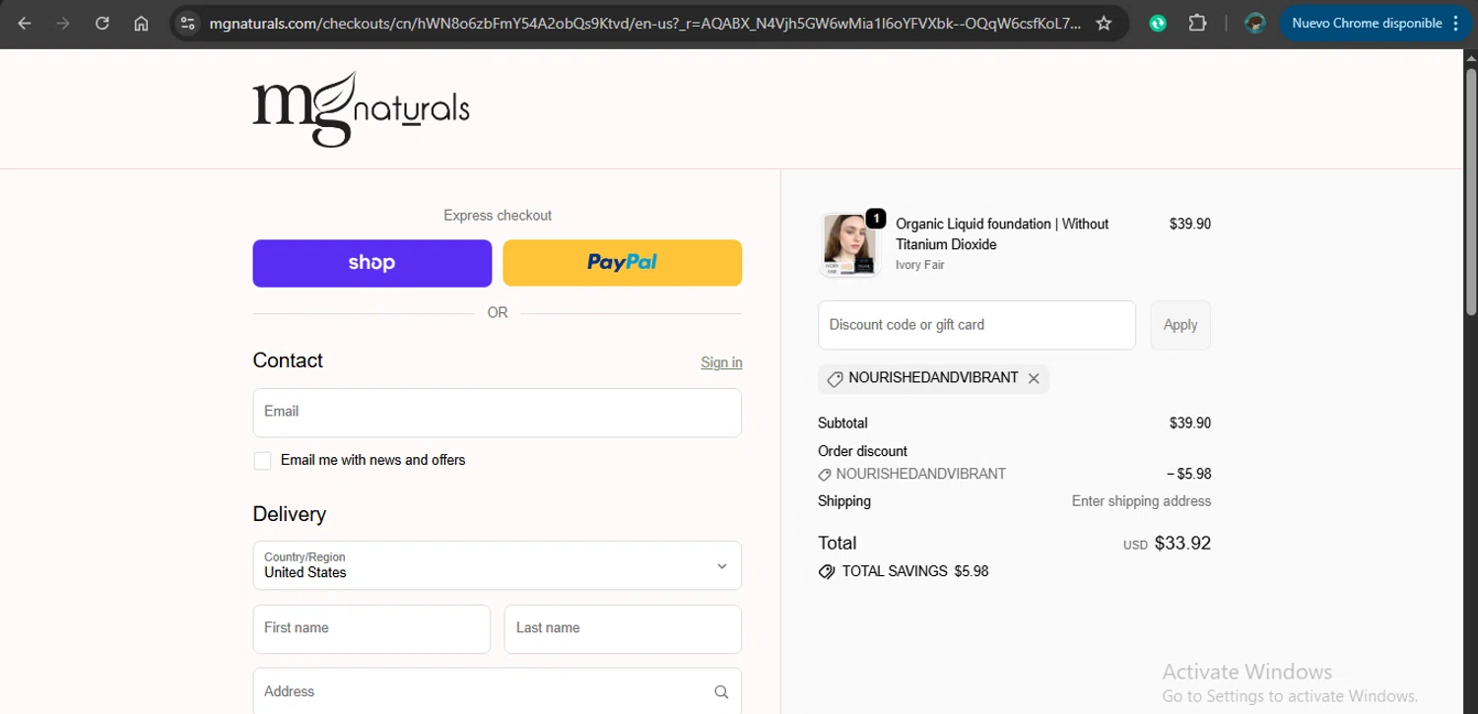Click the TOTAL SAVINGS $5.98 text

915,571
